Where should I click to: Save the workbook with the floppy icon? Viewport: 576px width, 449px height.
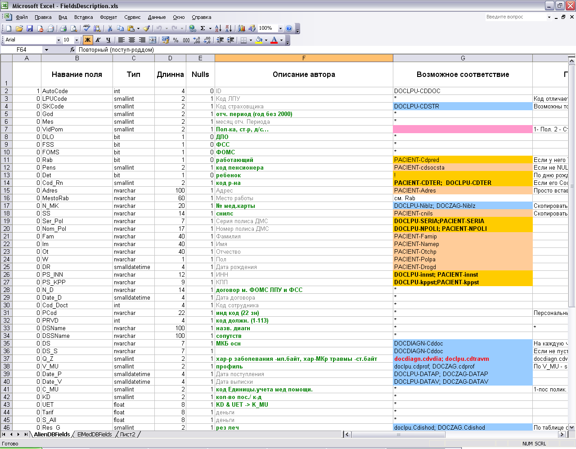tap(30, 28)
